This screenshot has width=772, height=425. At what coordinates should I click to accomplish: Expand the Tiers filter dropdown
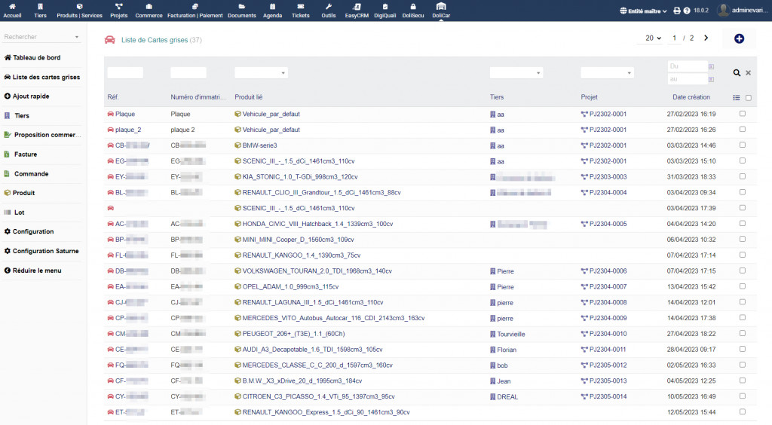(516, 73)
